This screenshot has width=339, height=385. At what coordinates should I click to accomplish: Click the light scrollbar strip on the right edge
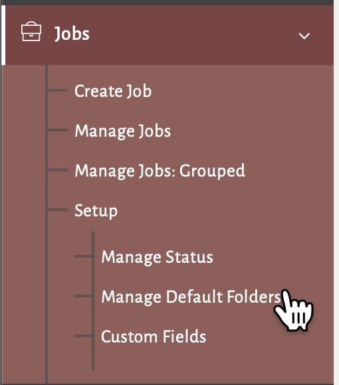(336, 193)
